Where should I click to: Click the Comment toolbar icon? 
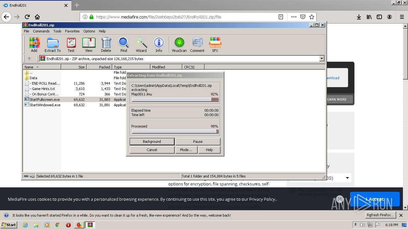click(197, 45)
